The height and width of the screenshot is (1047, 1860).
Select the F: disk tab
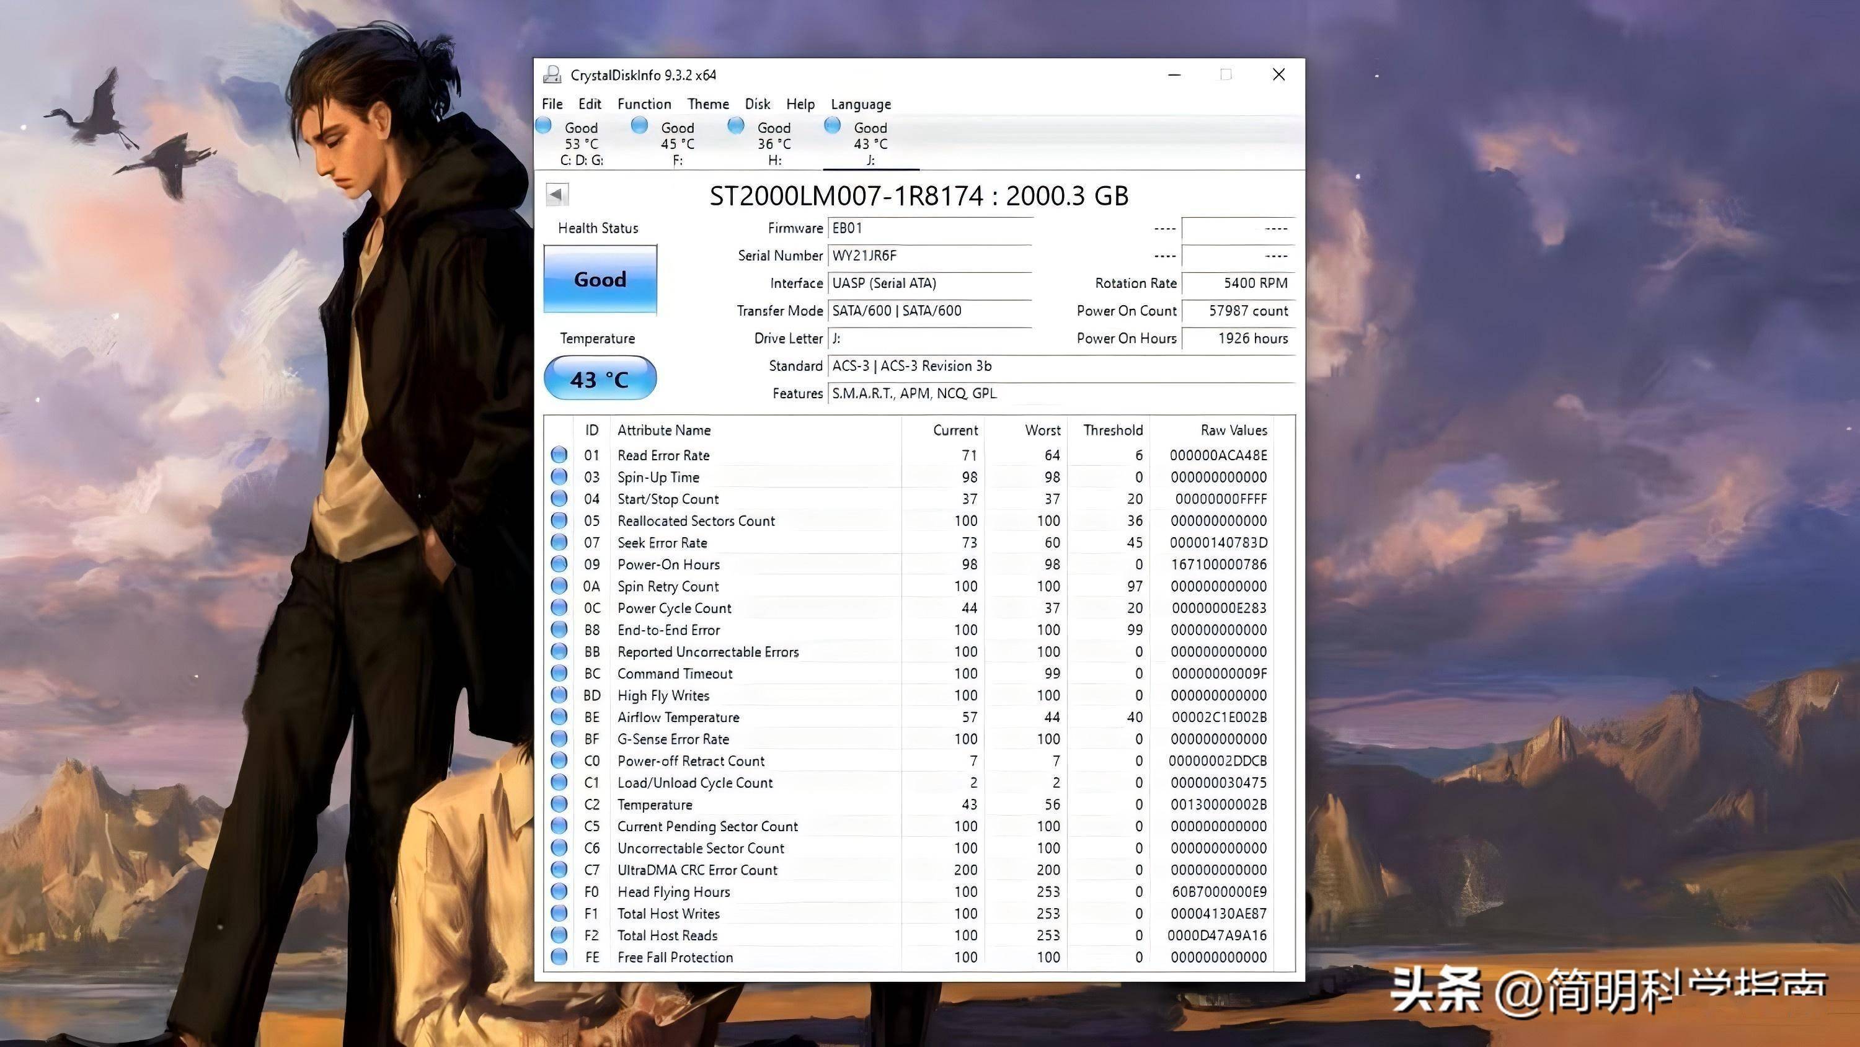click(677, 143)
